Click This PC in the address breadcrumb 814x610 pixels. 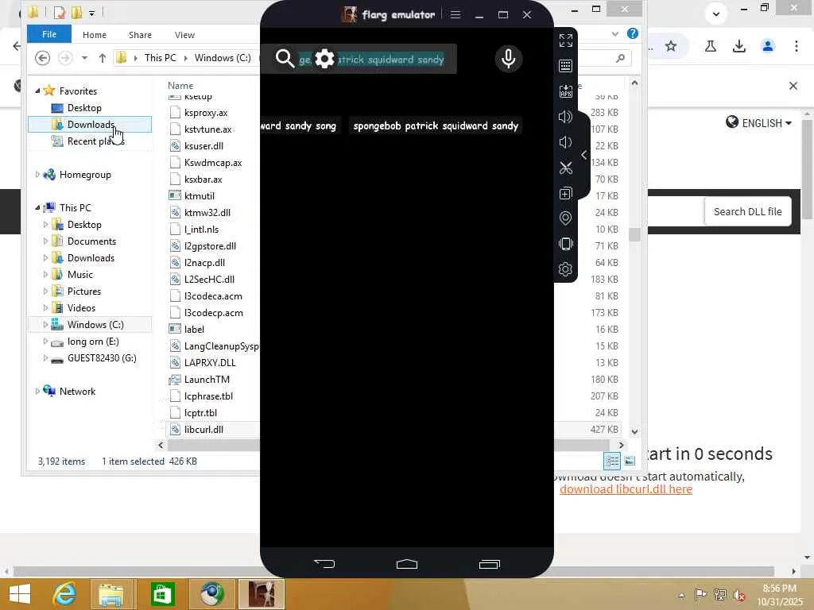click(160, 57)
